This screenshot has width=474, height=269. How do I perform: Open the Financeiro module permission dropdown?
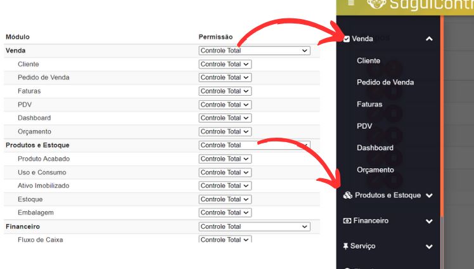(254, 226)
